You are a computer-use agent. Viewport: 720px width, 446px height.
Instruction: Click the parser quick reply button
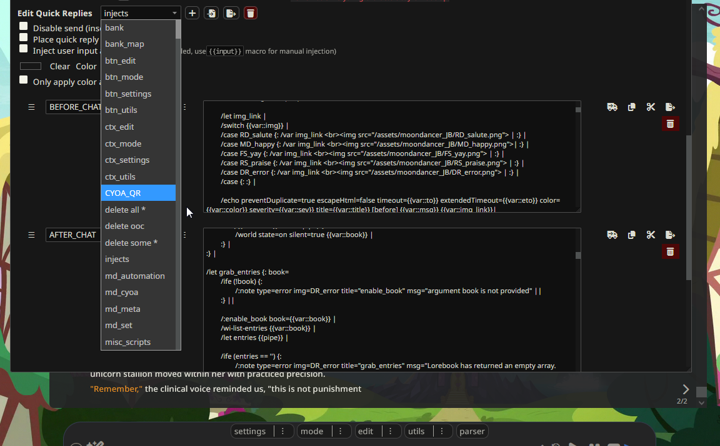pyautogui.click(x=472, y=431)
